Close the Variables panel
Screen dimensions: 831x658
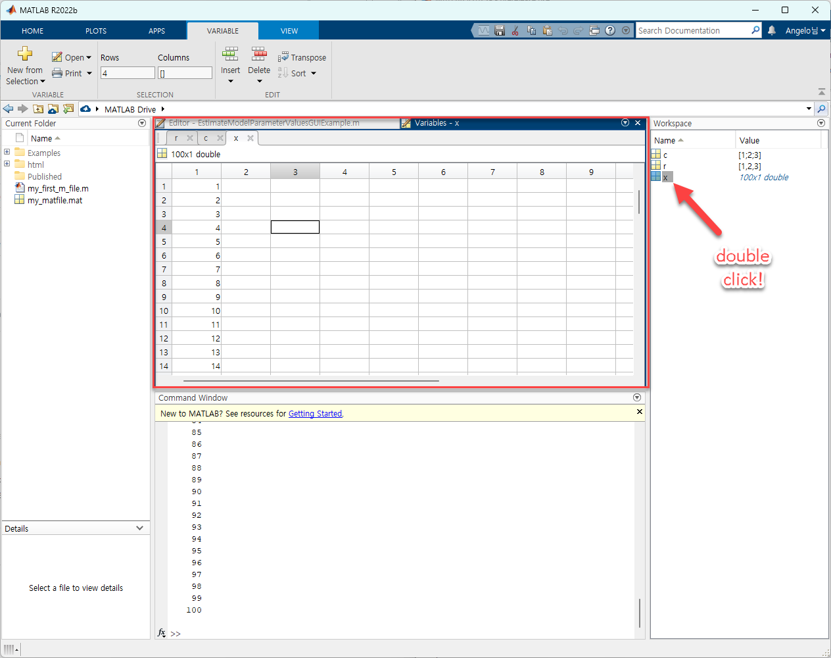point(638,122)
